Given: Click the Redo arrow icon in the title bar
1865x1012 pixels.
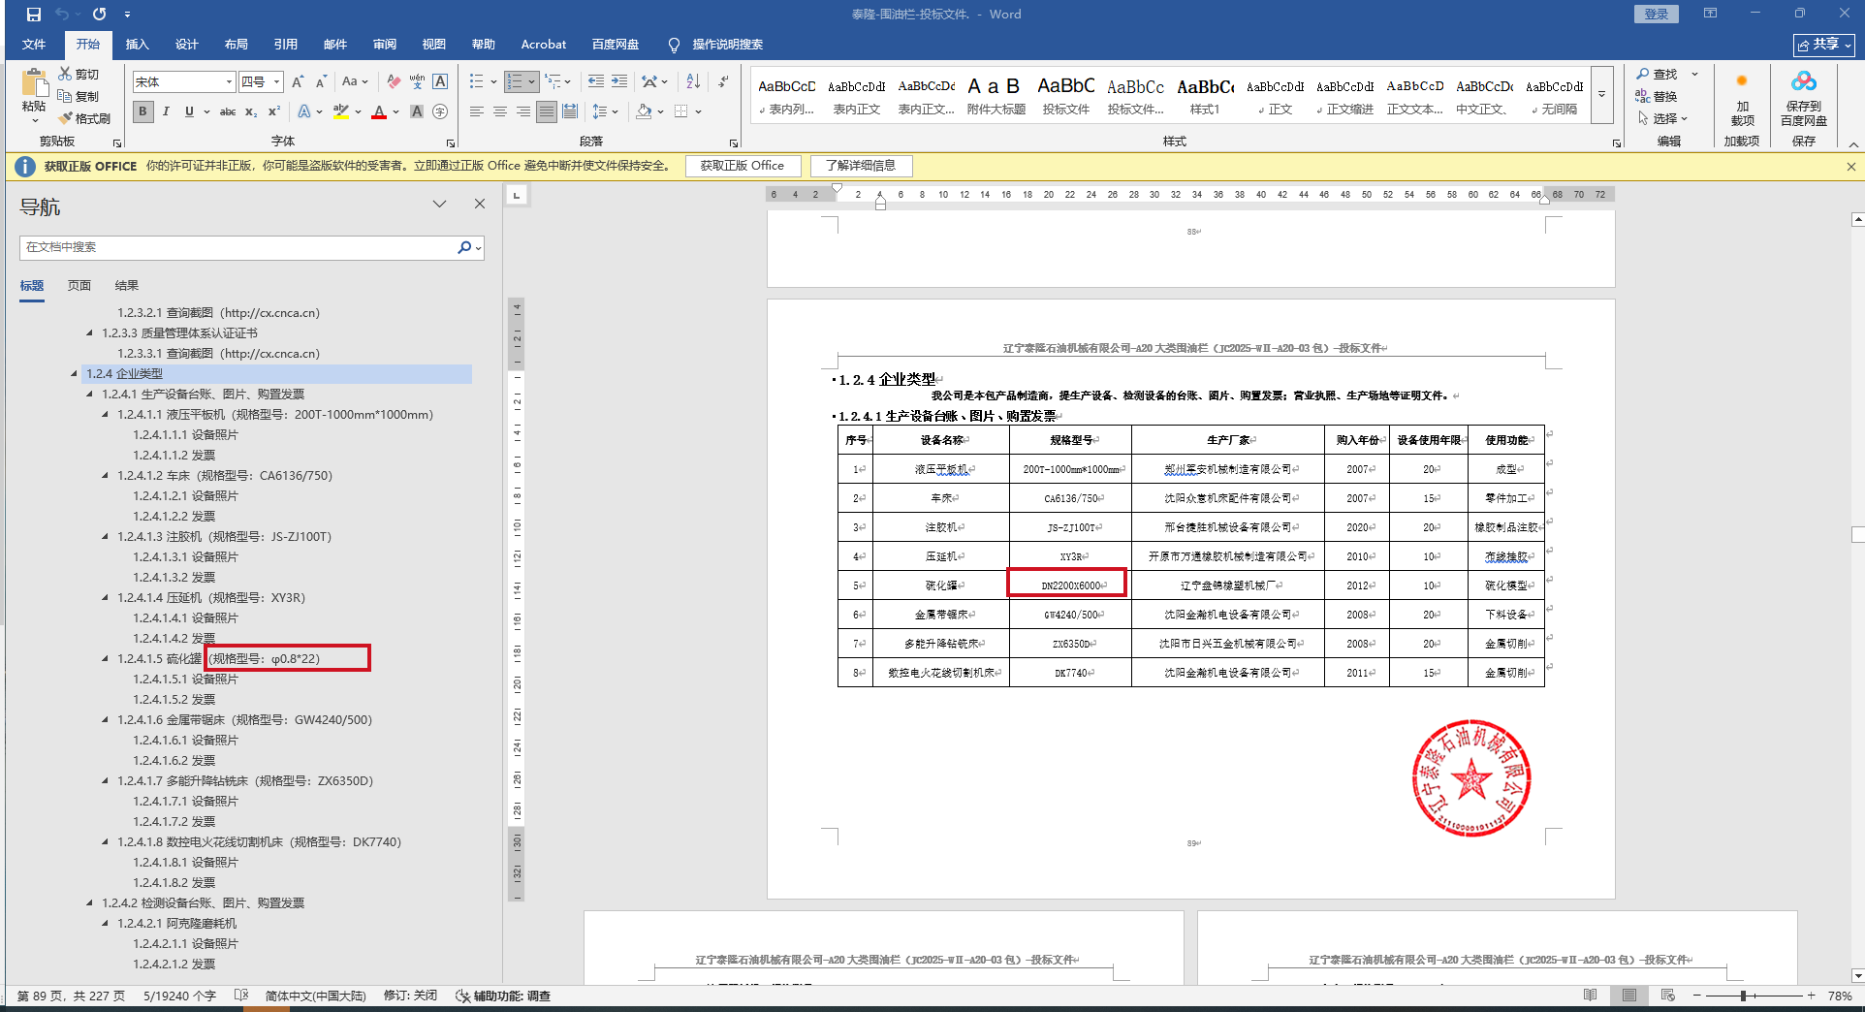Looking at the screenshot, I should pos(99,15).
